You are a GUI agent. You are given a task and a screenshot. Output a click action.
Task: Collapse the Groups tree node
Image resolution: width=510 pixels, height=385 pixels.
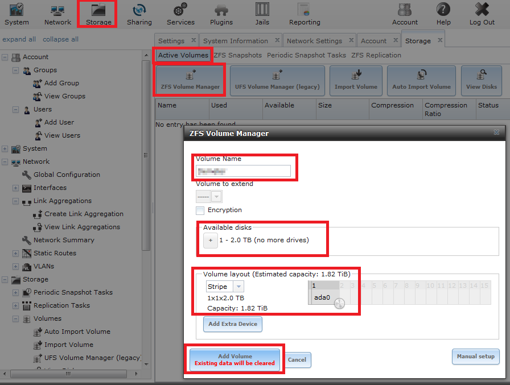pos(15,70)
